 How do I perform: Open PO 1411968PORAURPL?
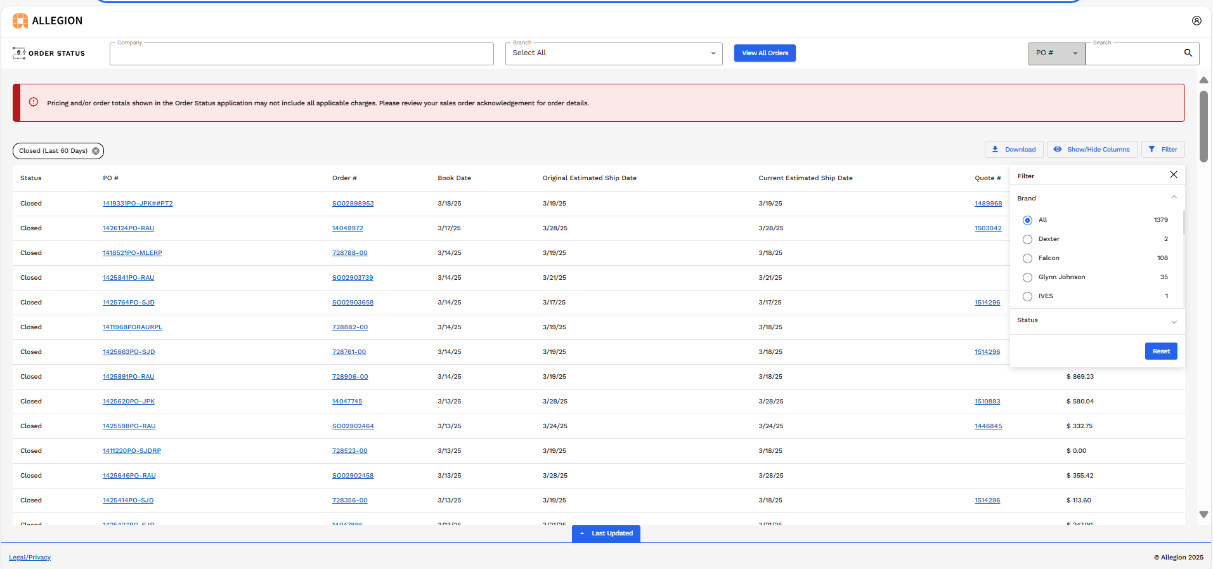click(133, 327)
